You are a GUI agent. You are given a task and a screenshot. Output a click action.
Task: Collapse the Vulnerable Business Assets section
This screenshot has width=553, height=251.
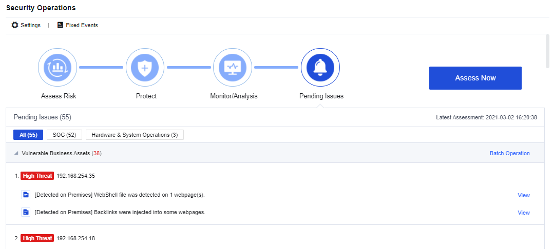pos(16,153)
